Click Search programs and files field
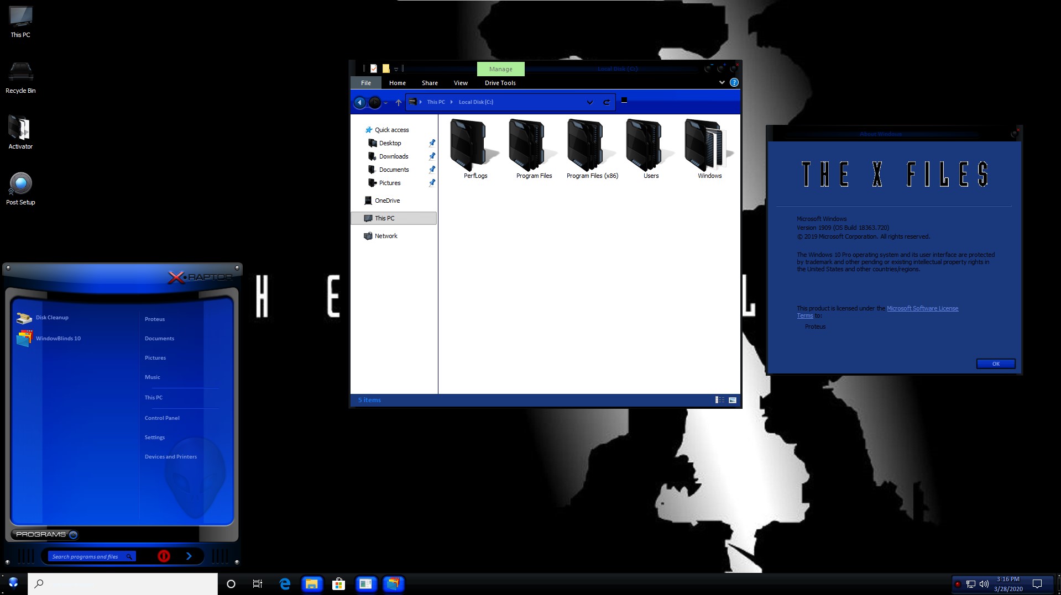 coord(91,556)
